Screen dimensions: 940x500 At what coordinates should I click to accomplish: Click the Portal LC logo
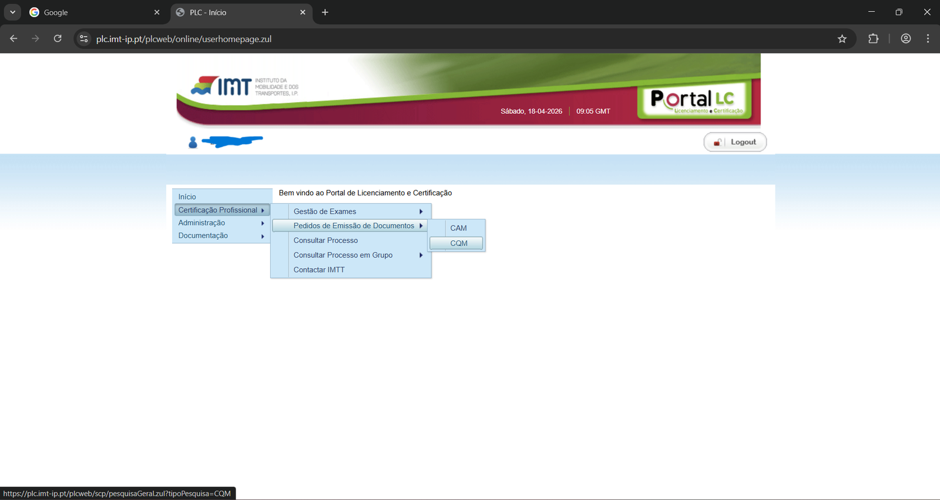tap(694, 102)
